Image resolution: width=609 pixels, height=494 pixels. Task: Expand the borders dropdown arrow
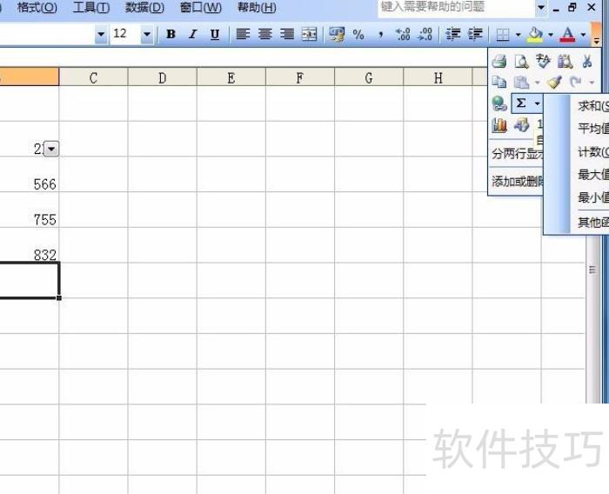519,35
